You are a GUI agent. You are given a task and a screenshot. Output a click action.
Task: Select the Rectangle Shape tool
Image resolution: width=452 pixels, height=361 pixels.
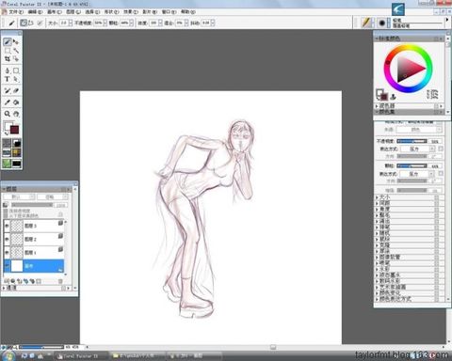[x=16, y=71]
